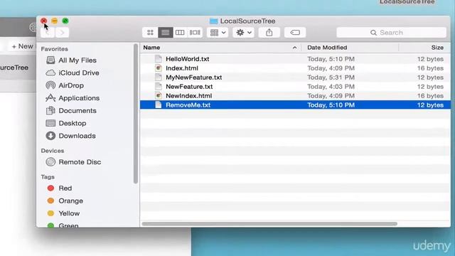Focus the Finder Search field

coord(391,33)
